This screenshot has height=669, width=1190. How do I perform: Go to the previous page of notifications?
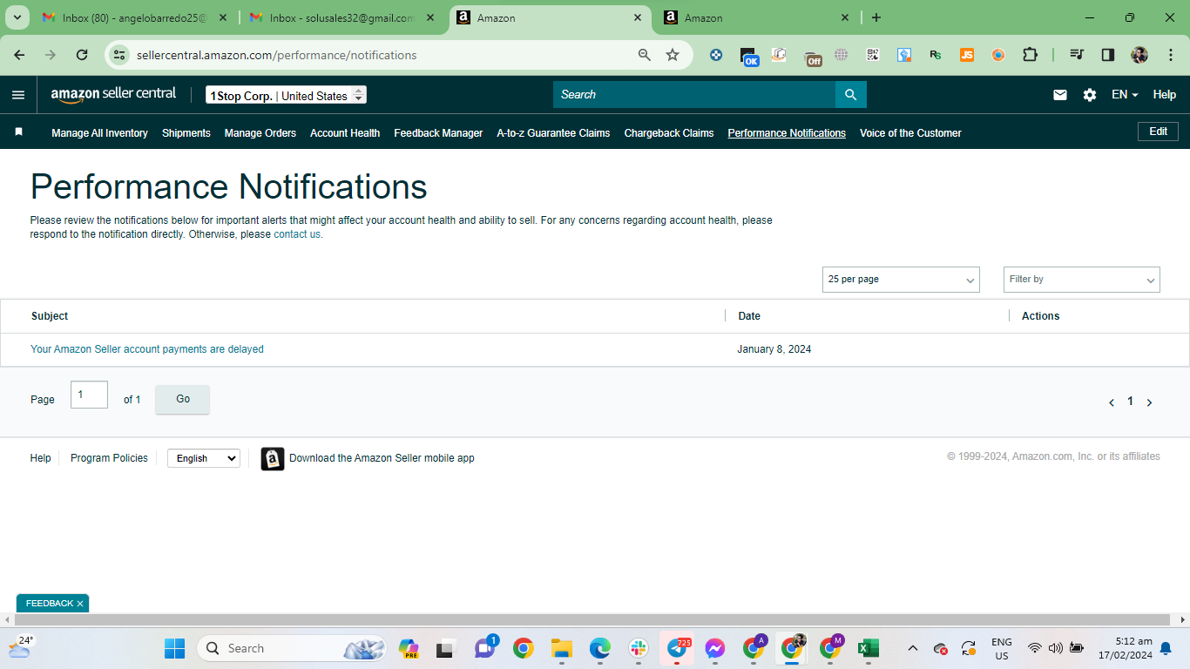point(1112,402)
